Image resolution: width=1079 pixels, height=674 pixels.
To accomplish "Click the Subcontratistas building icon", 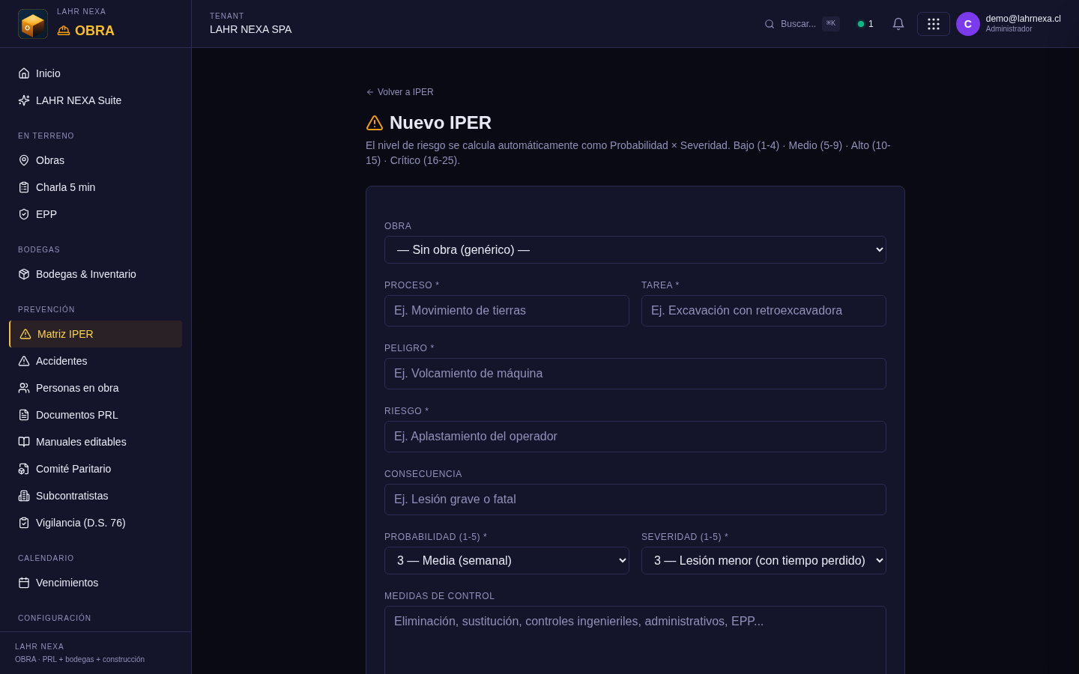I will tap(24, 496).
